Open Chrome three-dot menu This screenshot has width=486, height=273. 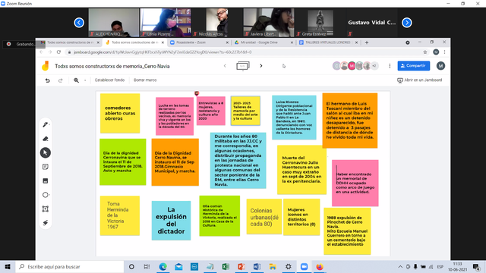pos(444,52)
